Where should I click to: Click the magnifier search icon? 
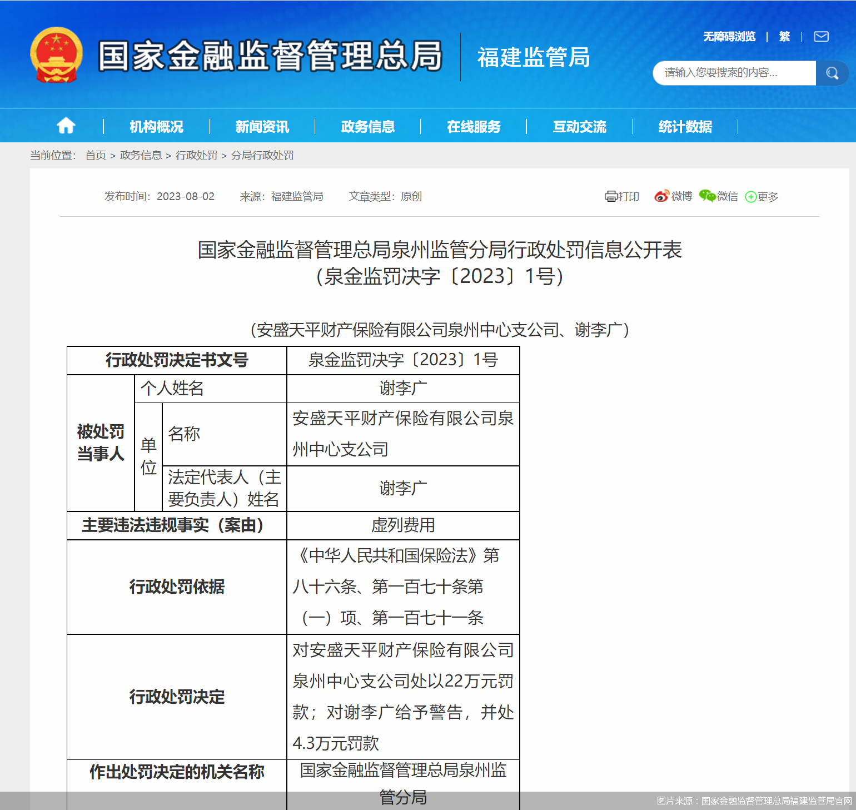coord(832,73)
